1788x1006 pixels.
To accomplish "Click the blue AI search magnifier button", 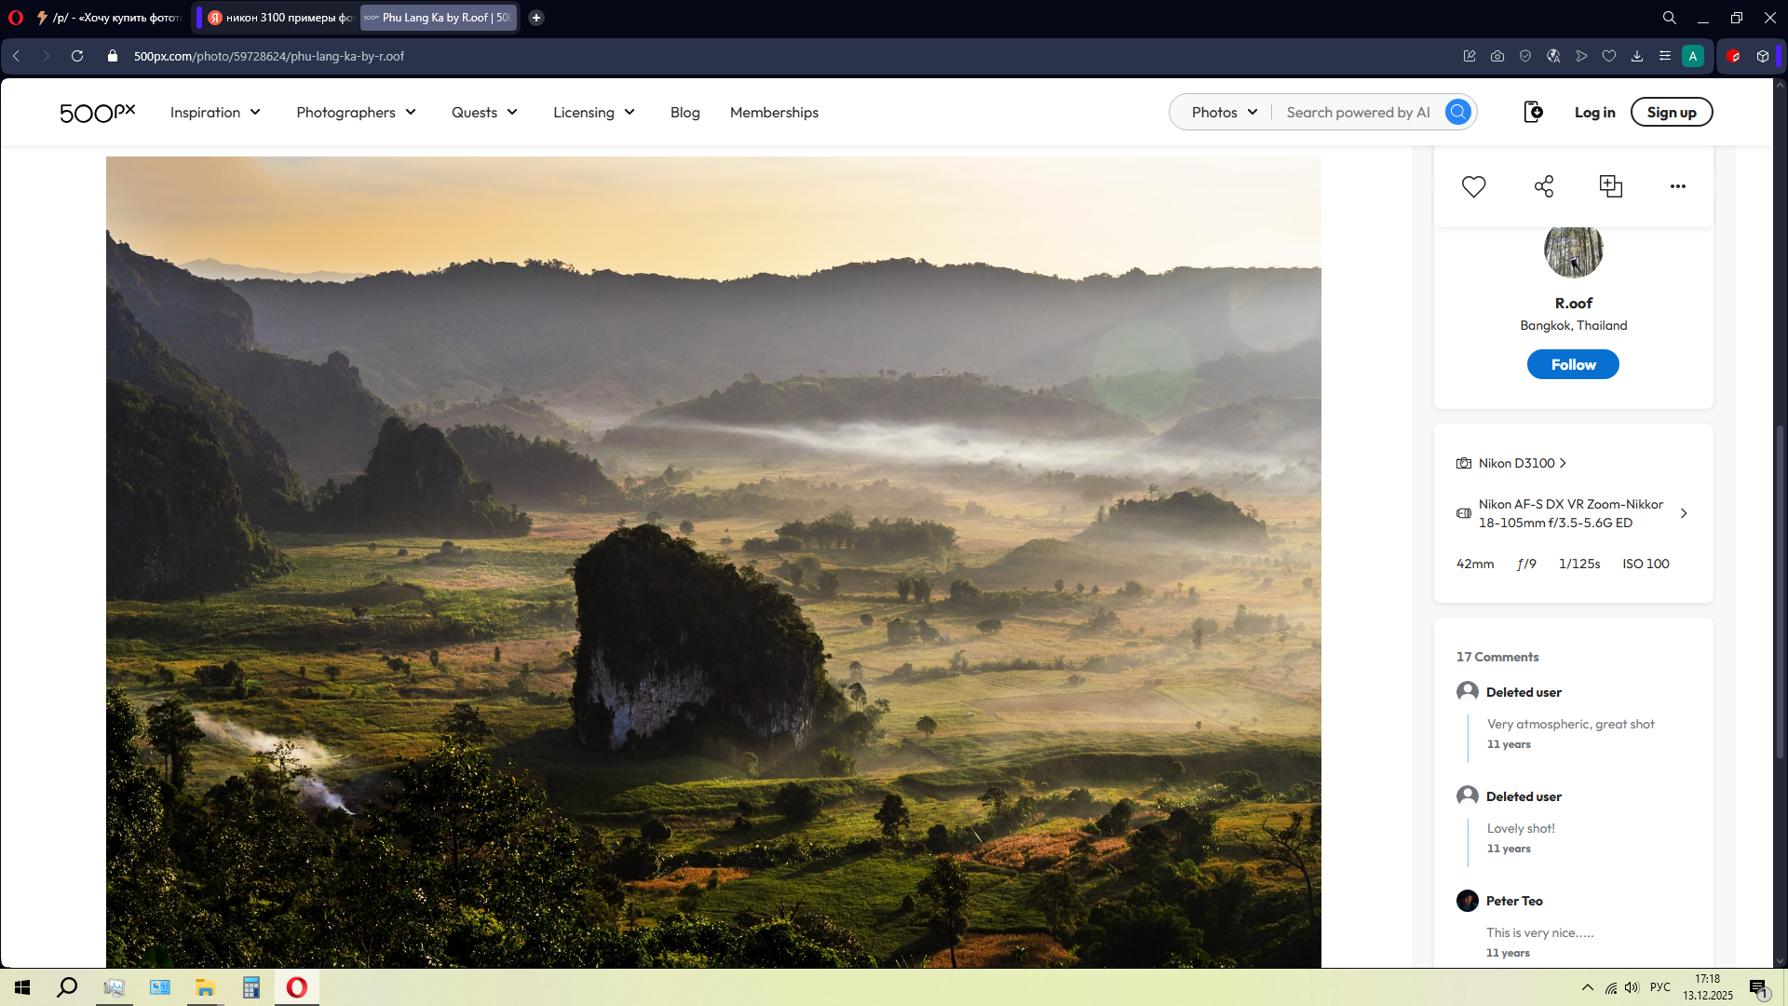I will pyautogui.click(x=1457, y=112).
